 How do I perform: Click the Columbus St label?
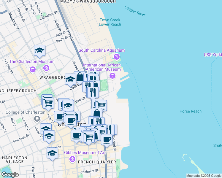coord(49,15)
